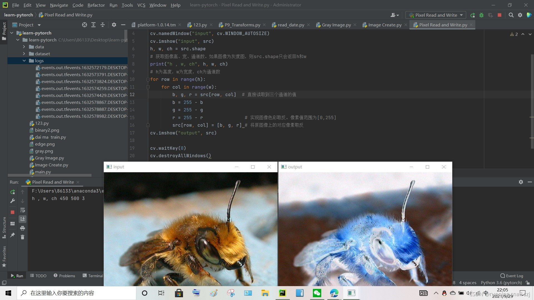Pin the Run tab with pin icon
The width and height of the screenshot is (534, 300).
tap(13, 235)
